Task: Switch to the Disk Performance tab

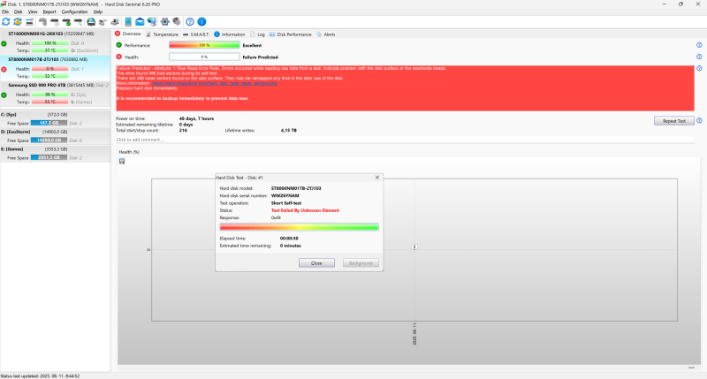Action: [291, 34]
